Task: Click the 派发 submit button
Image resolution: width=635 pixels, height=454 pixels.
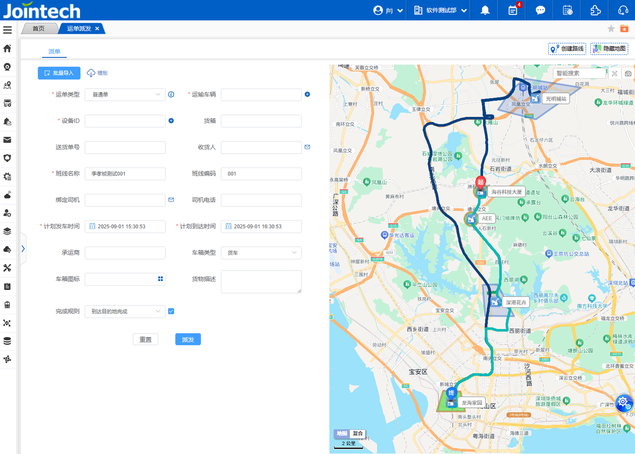Action: click(x=188, y=340)
